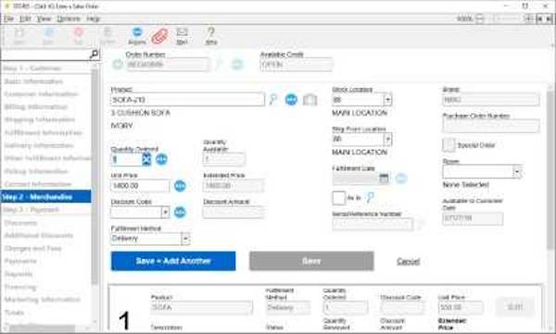Click in the Purchase Order Number field
The image size is (556, 334).
click(491, 126)
